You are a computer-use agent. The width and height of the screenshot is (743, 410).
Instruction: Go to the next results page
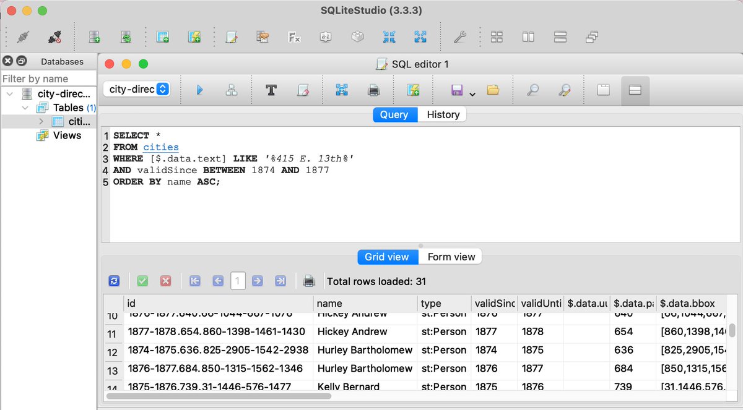[x=258, y=281]
